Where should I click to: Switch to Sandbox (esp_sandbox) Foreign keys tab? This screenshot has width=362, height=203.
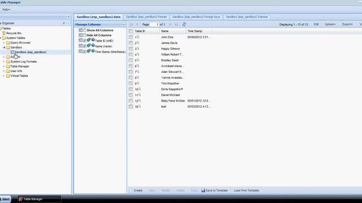point(196,17)
